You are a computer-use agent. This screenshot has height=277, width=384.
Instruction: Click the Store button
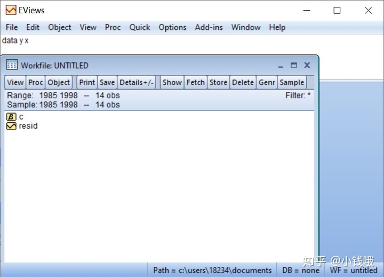pos(218,82)
